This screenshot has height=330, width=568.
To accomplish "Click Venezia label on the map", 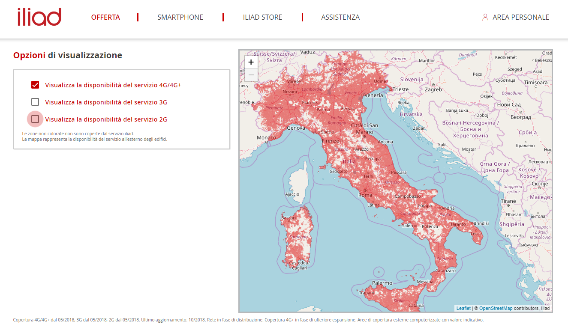I will pos(374,95).
